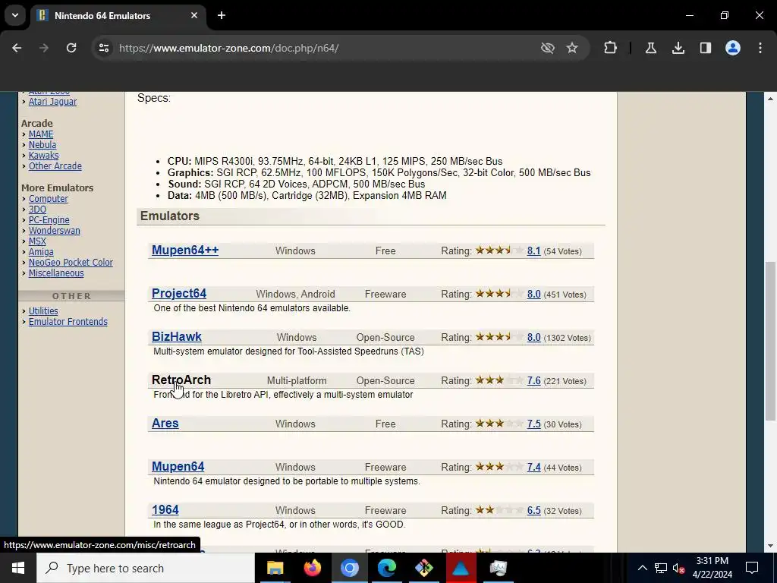777x583 pixels.
Task: Open the PC-Engine emulators link
Action: pos(49,220)
